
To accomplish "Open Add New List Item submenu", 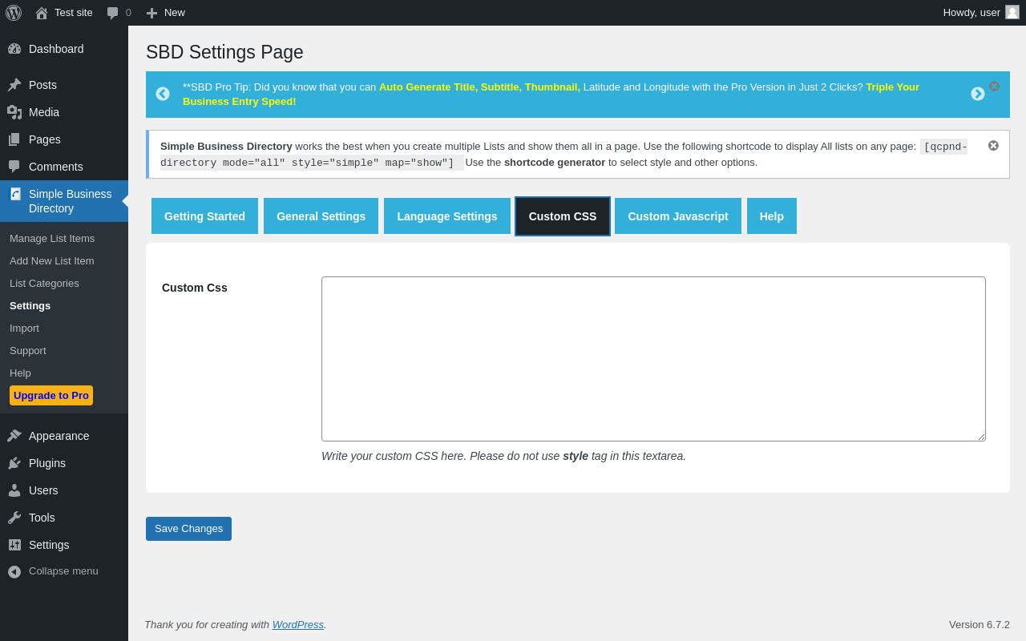I will (x=52, y=260).
